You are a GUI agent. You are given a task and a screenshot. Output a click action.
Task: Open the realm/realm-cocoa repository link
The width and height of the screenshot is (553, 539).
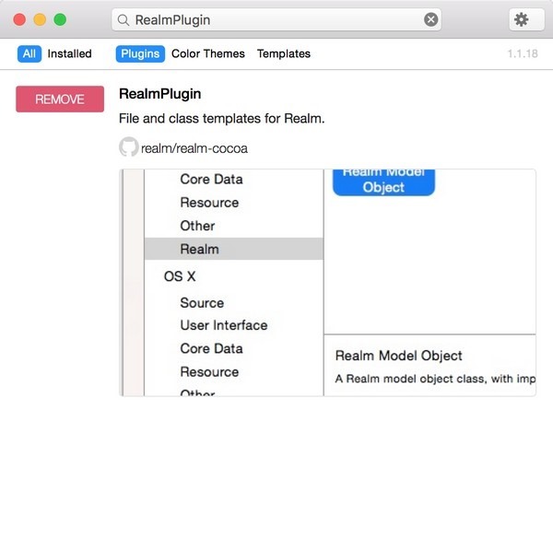point(194,148)
